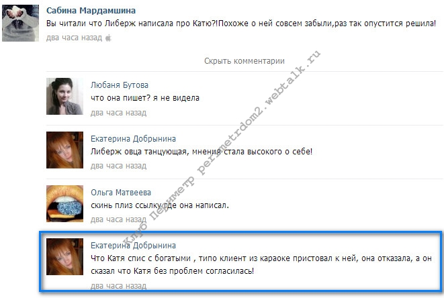Open Ольга Матвеева's profile name
The height and width of the screenshot is (298, 444).
(121, 193)
